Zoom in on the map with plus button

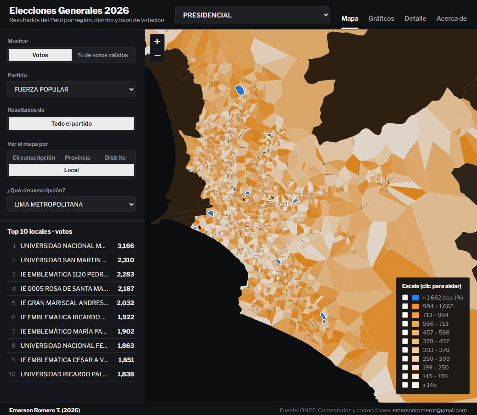(157, 41)
